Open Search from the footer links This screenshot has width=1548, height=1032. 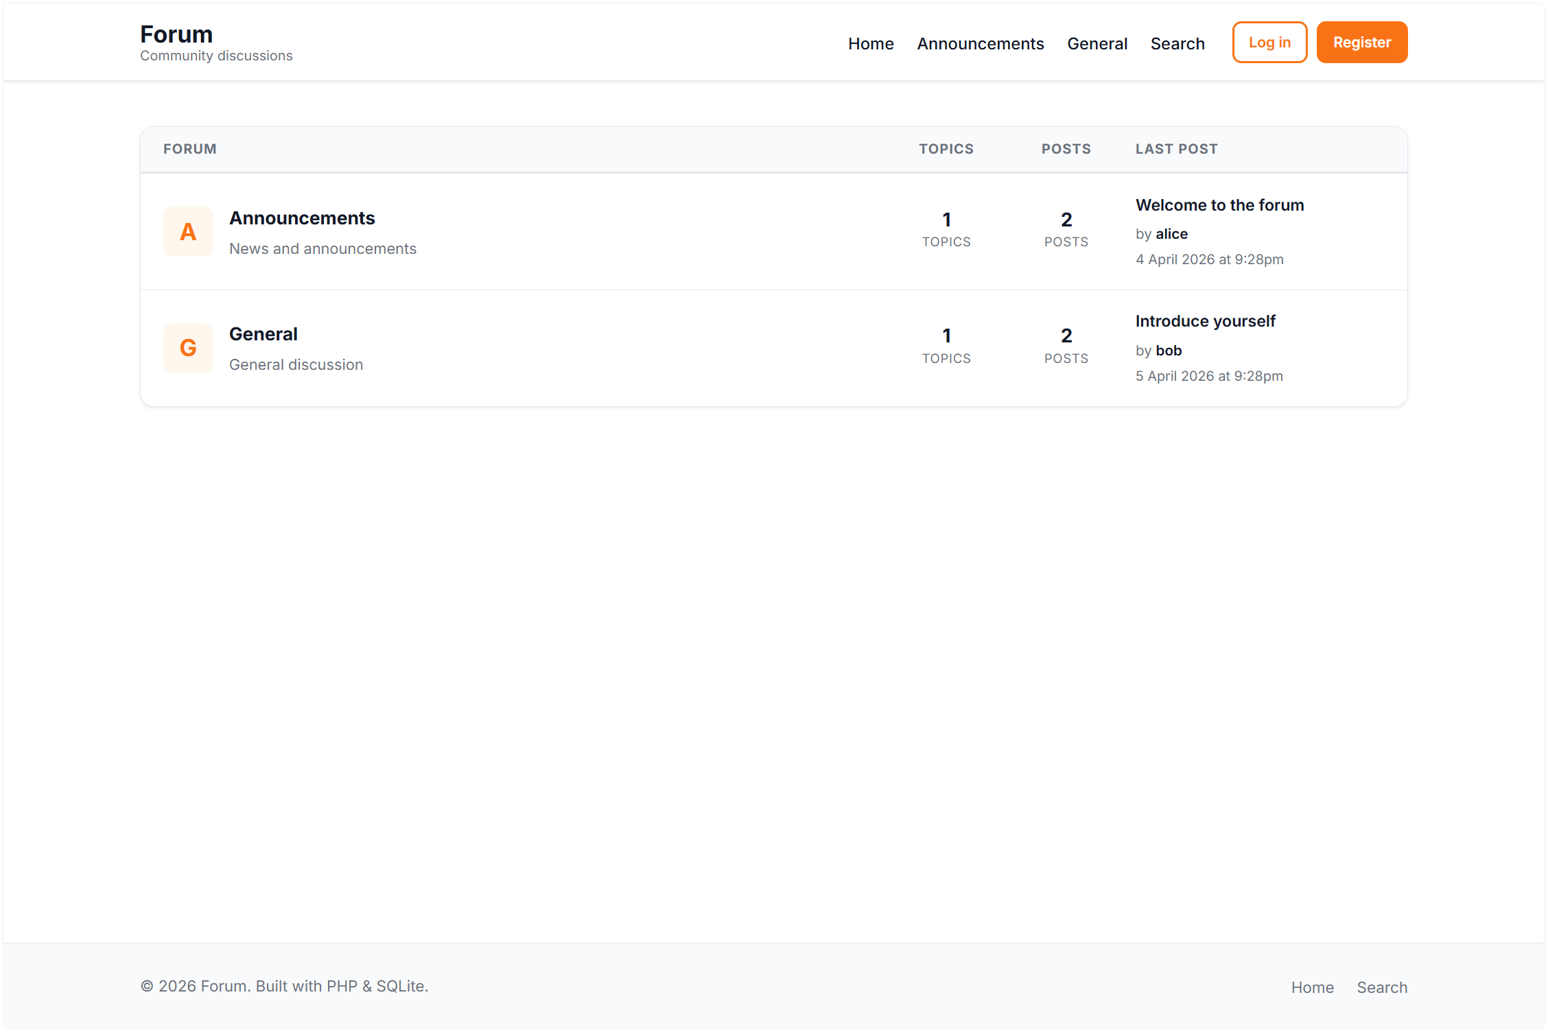pos(1382,987)
